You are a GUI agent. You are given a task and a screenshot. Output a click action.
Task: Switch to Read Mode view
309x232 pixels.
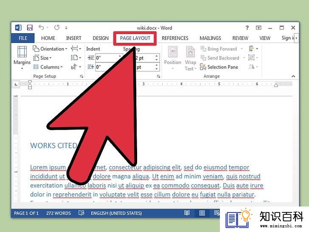click(x=187, y=213)
